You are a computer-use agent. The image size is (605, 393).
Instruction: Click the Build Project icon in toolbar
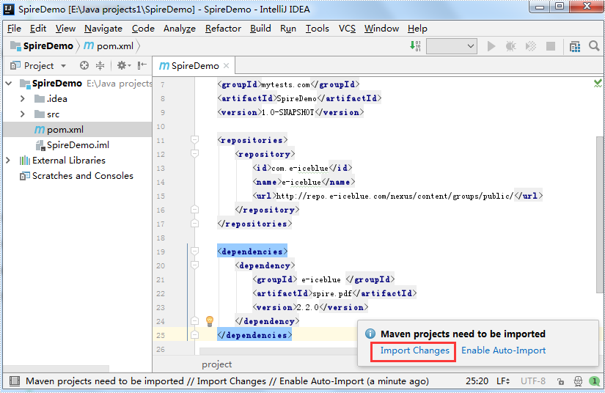(415, 46)
